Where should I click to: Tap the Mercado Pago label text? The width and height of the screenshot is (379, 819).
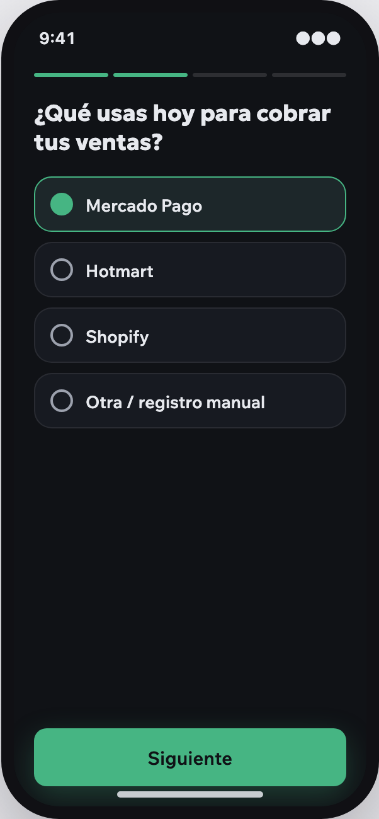(x=144, y=206)
